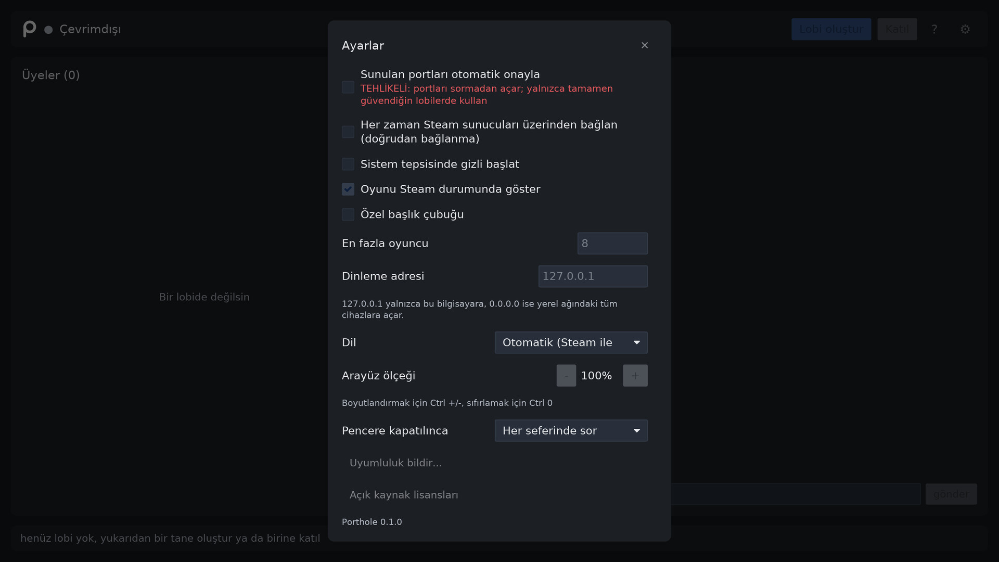Enable Özel başlık çubuğu checkbox

[x=348, y=214]
